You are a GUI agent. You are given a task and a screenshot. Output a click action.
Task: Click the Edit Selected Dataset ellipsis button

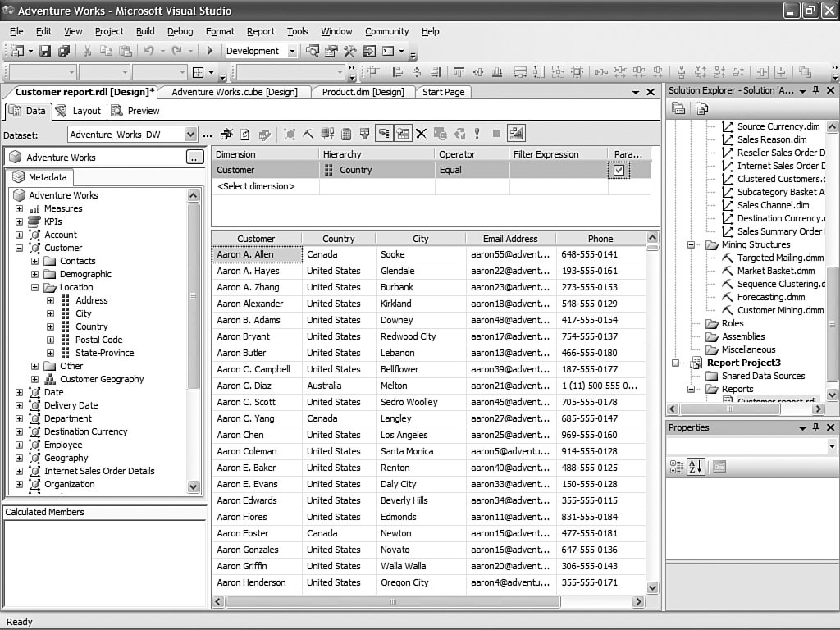click(x=208, y=135)
